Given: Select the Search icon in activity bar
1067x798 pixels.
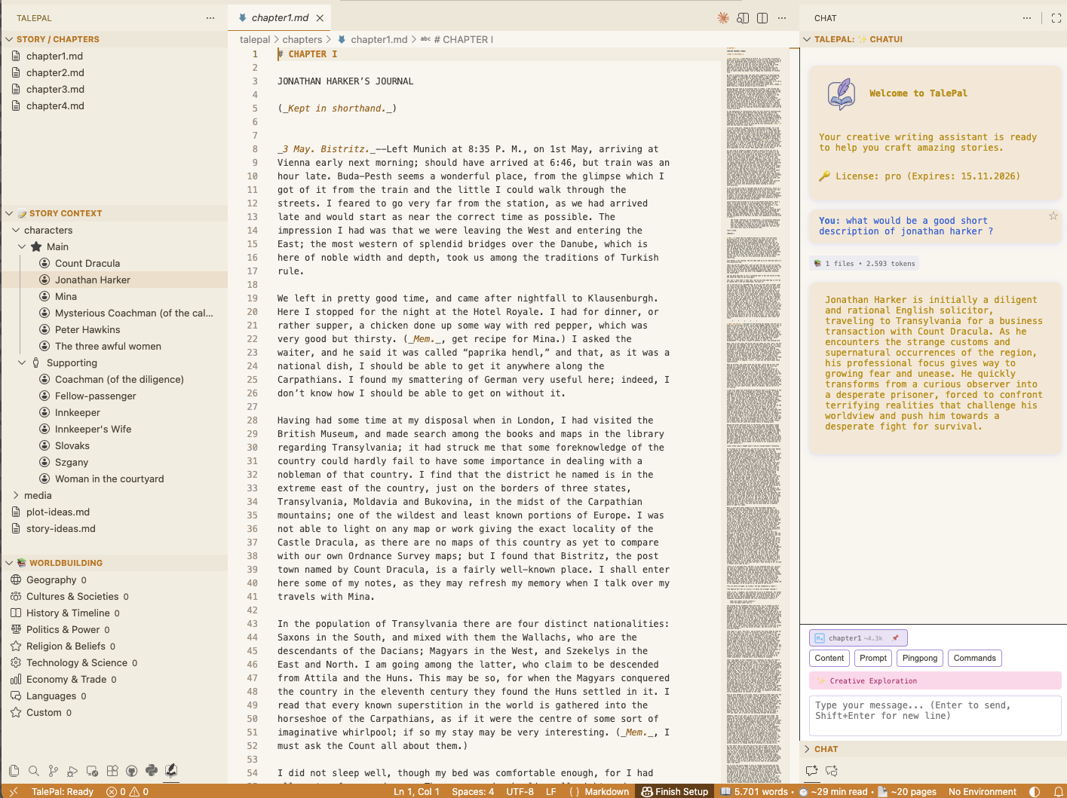Looking at the screenshot, I should pos(34,770).
